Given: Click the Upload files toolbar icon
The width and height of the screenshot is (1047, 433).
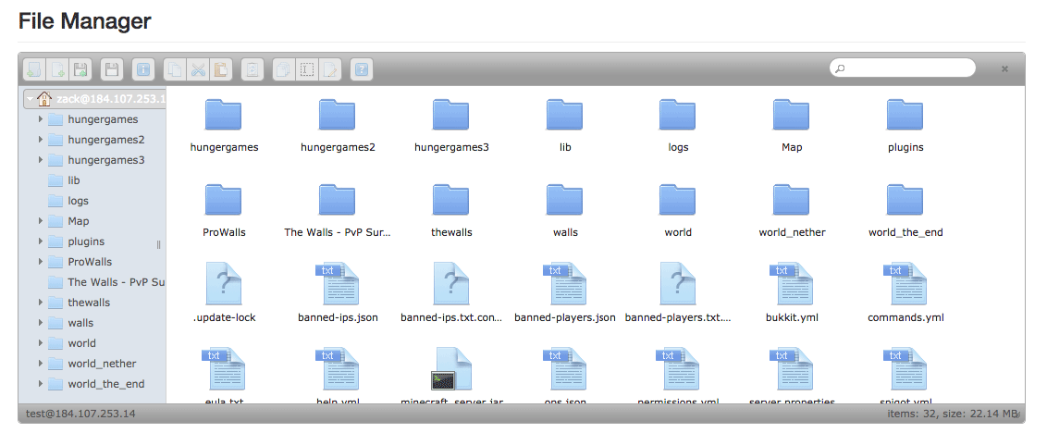Looking at the screenshot, I should [x=80, y=69].
